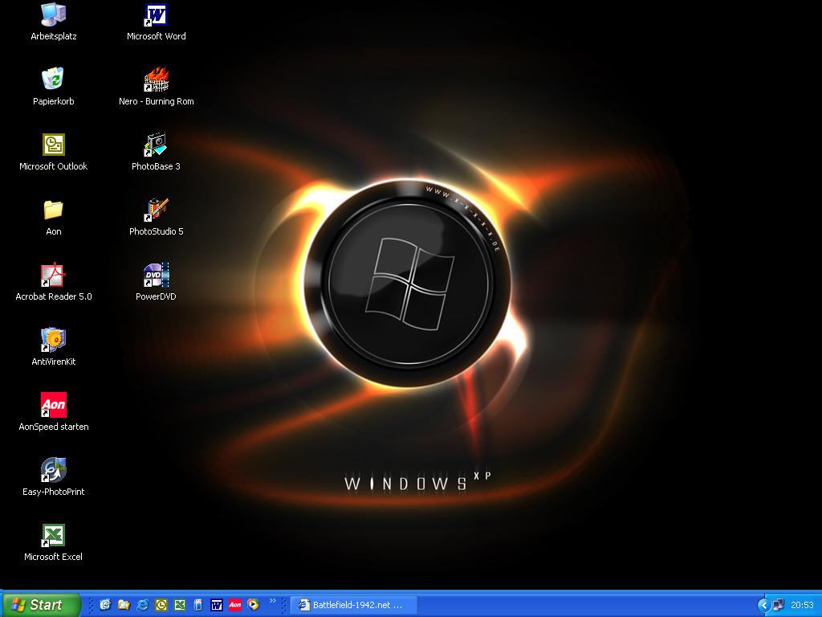Image resolution: width=822 pixels, height=617 pixels.
Task: Select the Microsoft Excel desktop shortcut
Action: point(54,542)
